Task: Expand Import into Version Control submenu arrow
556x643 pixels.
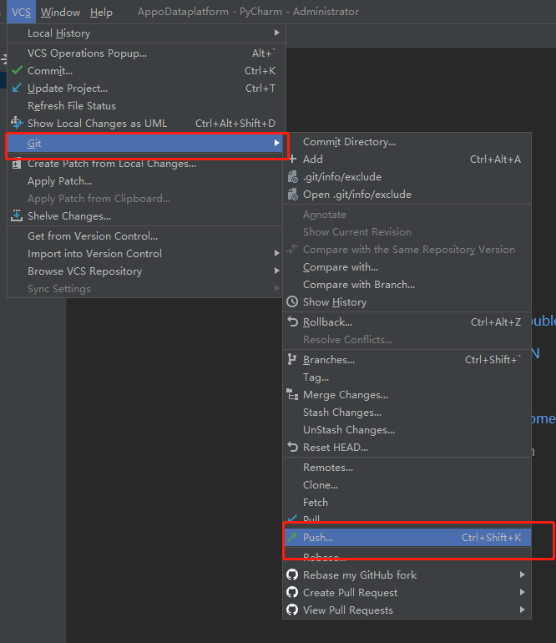Action: pos(277,253)
